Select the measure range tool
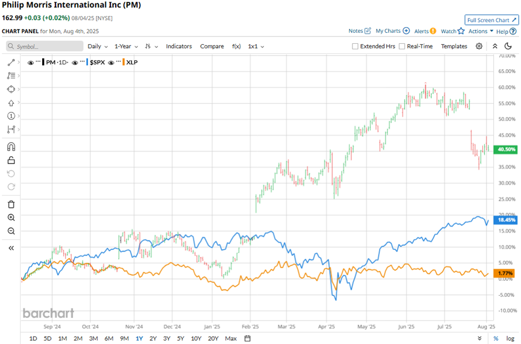 point(11,129)
